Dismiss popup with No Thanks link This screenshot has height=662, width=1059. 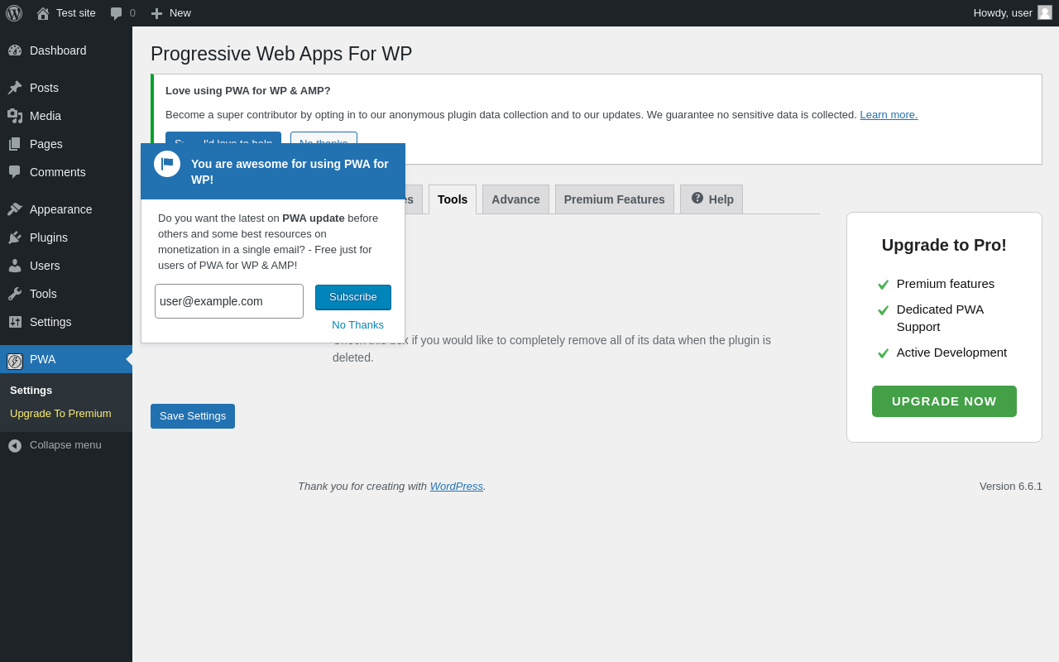click(x=357, y=325)
